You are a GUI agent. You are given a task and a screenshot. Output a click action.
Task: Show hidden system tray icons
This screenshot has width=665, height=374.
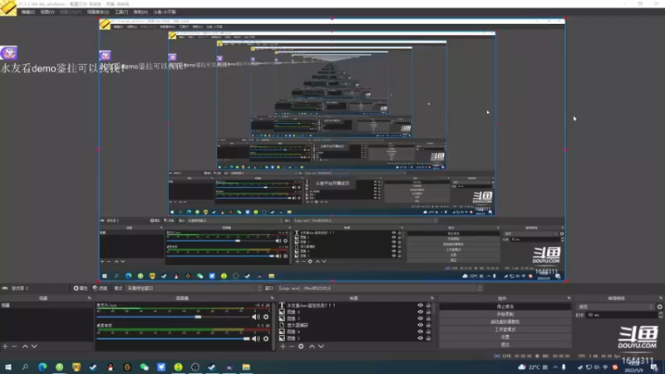(x=555, y=367)
